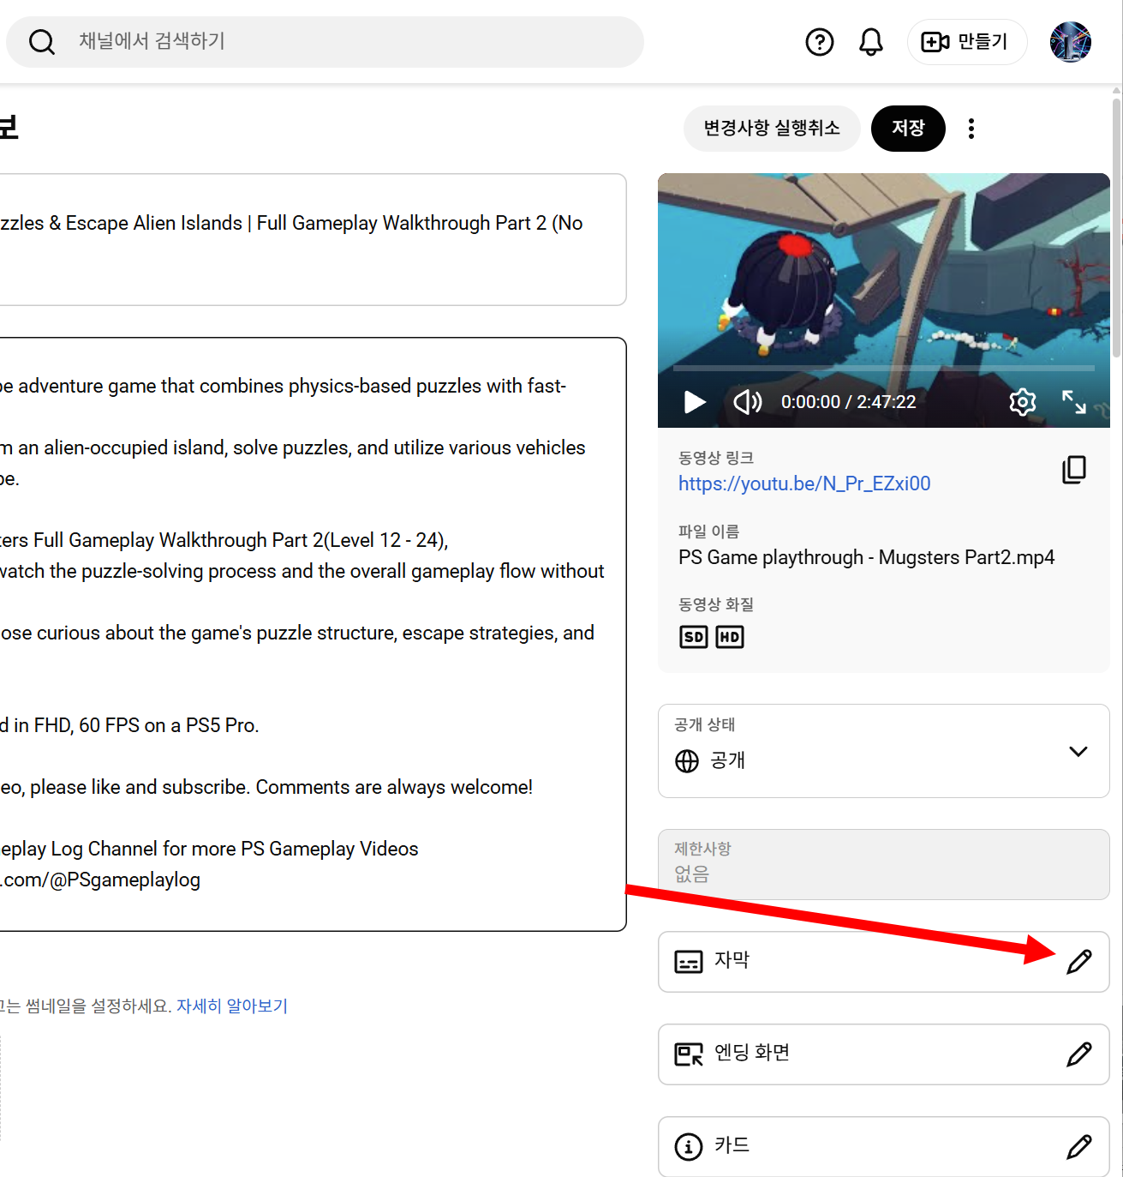Open the notifications bell
The height and width of the screenshot is (1177, 1123).
pyautogui.click(x=871, y=41)
